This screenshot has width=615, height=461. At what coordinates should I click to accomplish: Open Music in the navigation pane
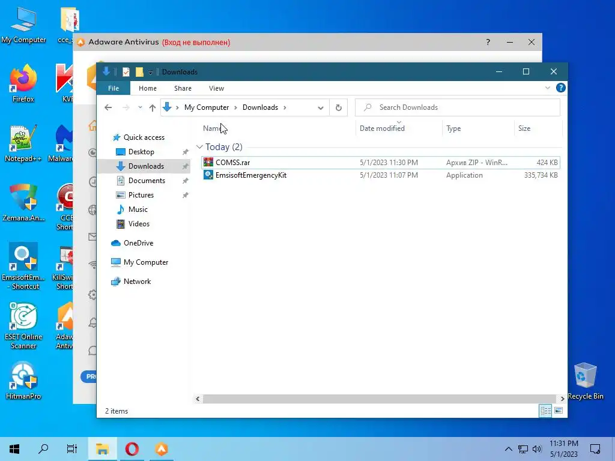click(x=138, y=209)
